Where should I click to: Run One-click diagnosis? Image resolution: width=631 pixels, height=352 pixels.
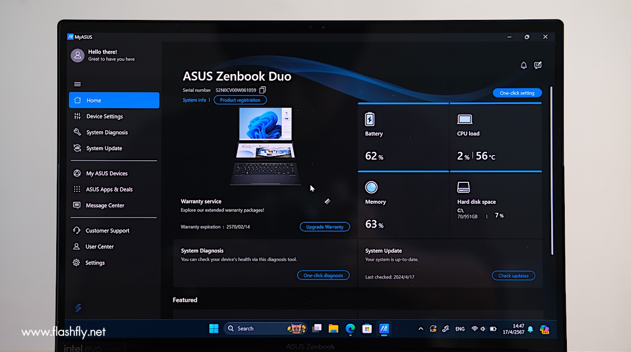[x=323, y=275]
